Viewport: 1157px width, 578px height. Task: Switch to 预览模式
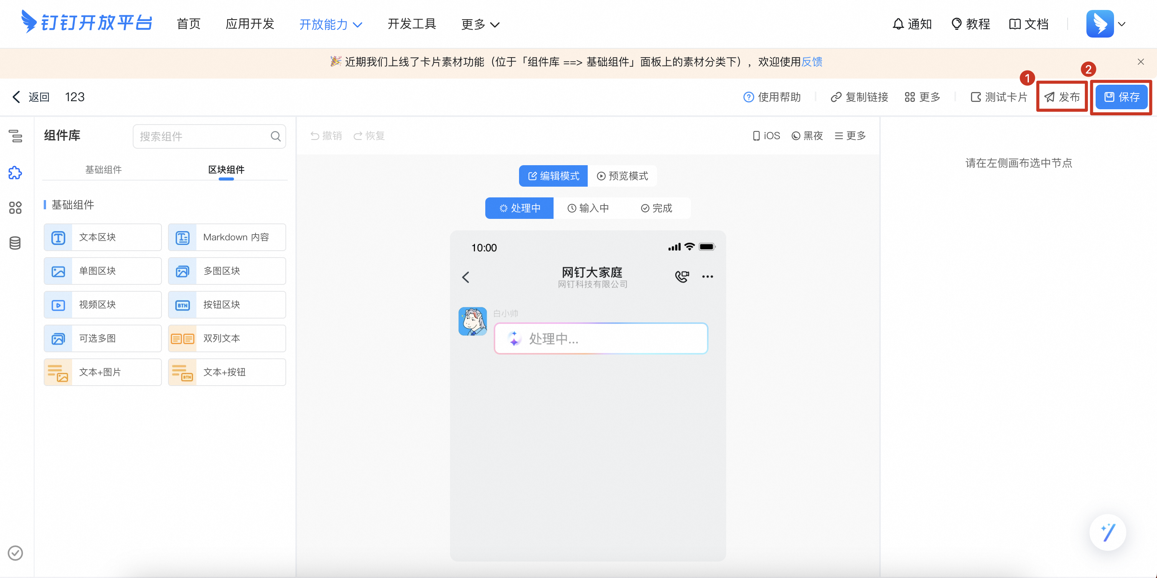tap(622, 176)
